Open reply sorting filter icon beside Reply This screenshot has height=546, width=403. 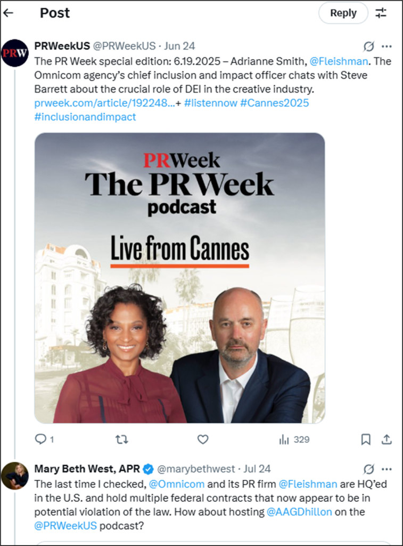tap(381, 13)
